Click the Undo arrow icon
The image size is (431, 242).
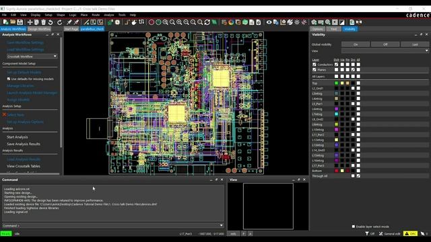point(51,22)
